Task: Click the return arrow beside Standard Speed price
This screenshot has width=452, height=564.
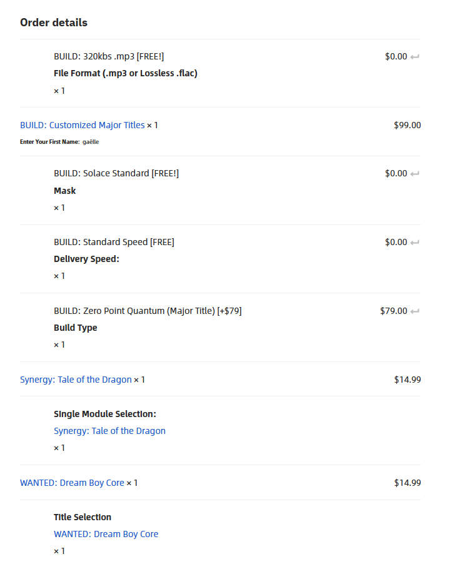Action: [415, 243]
